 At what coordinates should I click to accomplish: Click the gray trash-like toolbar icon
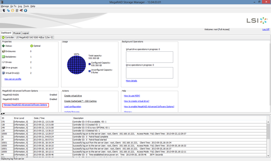[17, 10]
